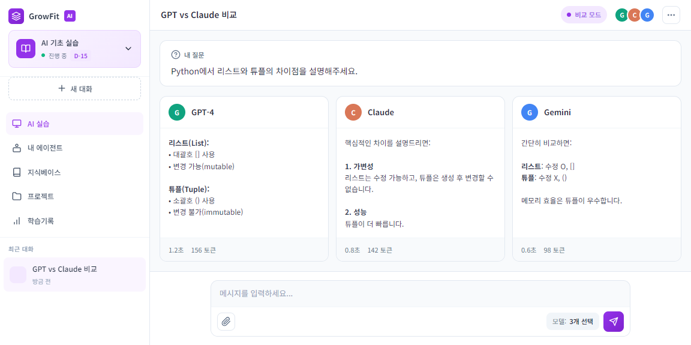This screenshot has height=345, width=691.
Task: Click the GPT-4 avatar in card header
Action: [177, 112]
